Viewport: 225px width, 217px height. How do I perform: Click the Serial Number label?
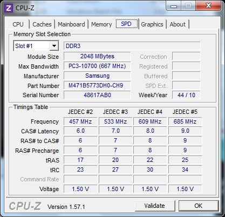tap(41, 95)
